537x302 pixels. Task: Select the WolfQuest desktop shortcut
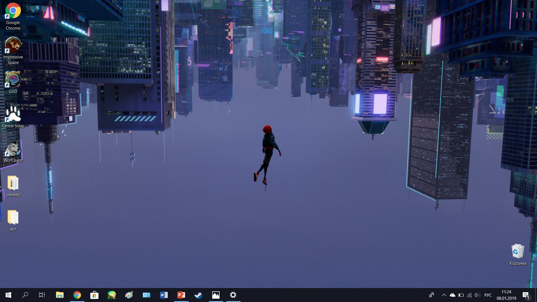(13, 151)
